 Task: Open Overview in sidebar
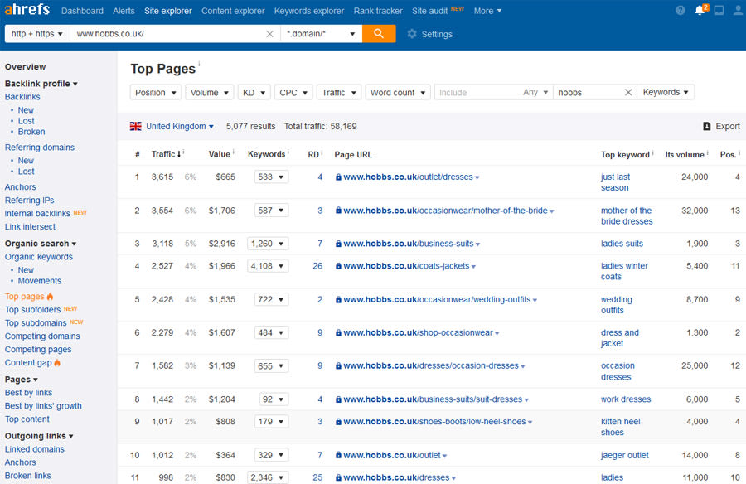(25, 66)
